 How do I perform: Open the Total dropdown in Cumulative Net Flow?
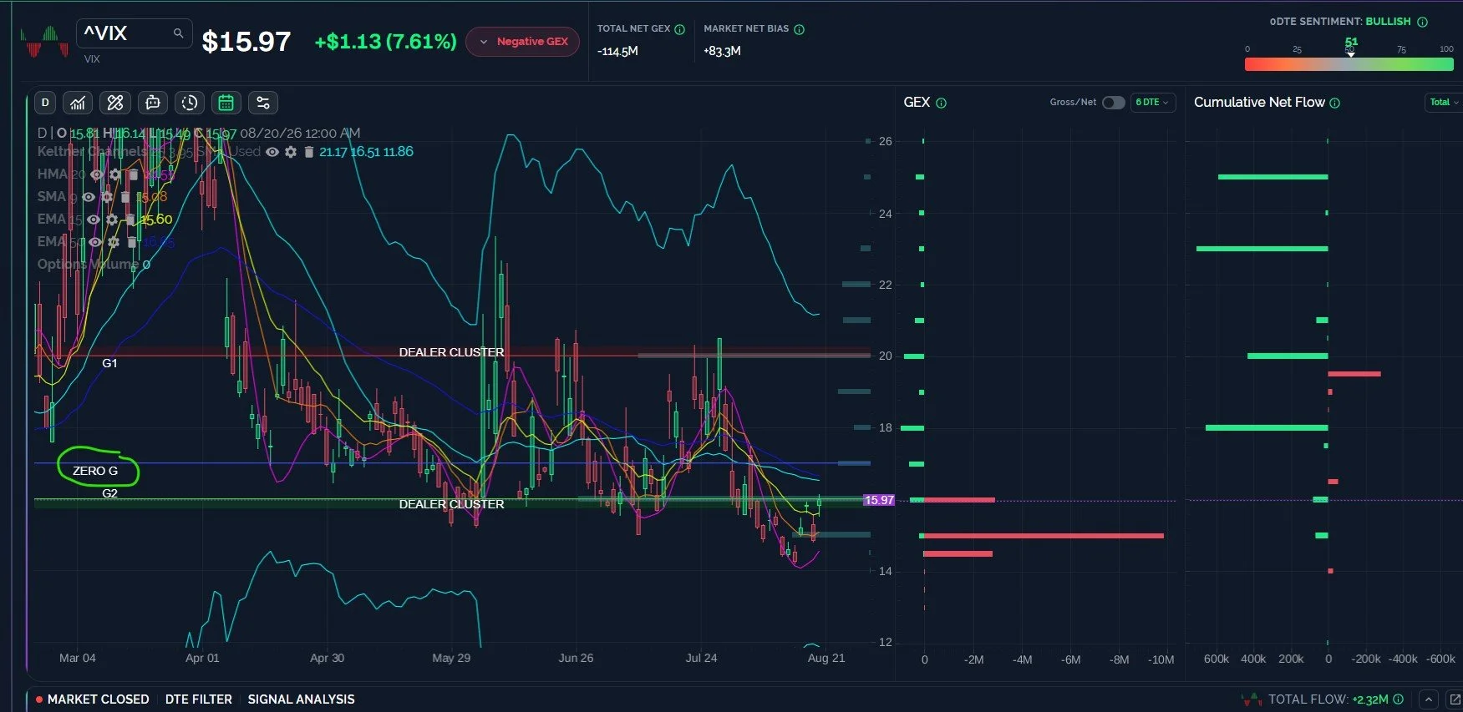pos(1444,103)
